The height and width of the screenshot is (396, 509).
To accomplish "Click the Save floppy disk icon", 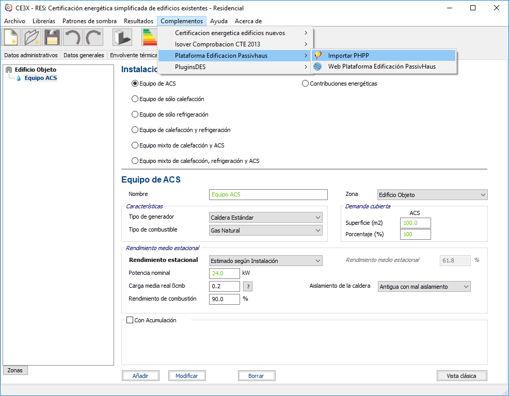I will pos(52,38).
